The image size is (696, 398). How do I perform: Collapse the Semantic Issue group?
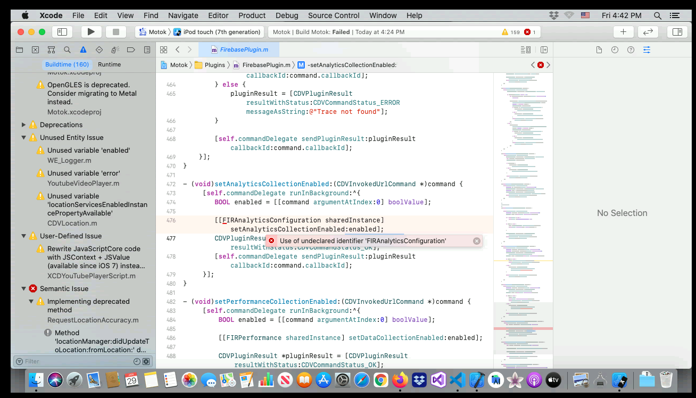[23, 288]
